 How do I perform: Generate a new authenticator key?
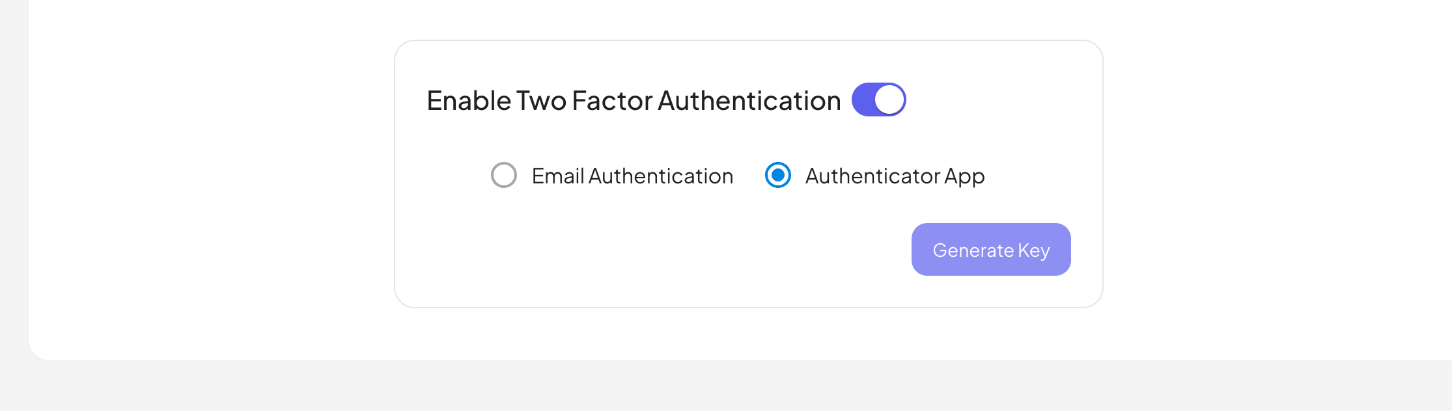tap(990, 250)
